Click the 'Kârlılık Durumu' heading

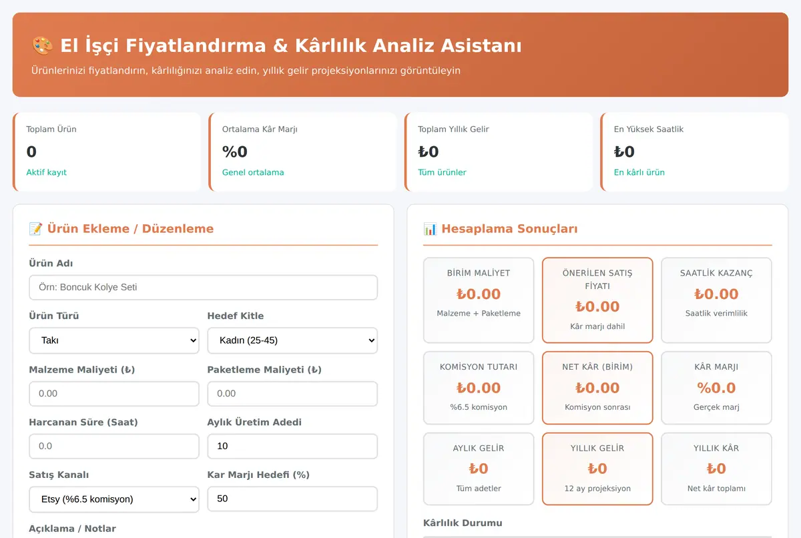click(x=463, y=523)
